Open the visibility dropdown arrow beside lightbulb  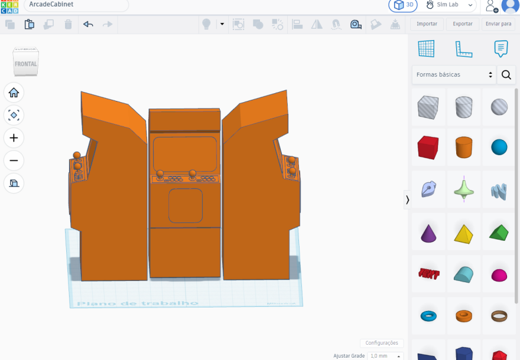coord(222,24)
